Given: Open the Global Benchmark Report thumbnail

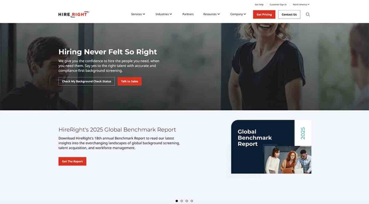Looking at the screenshot, I should tap(271, 147).
